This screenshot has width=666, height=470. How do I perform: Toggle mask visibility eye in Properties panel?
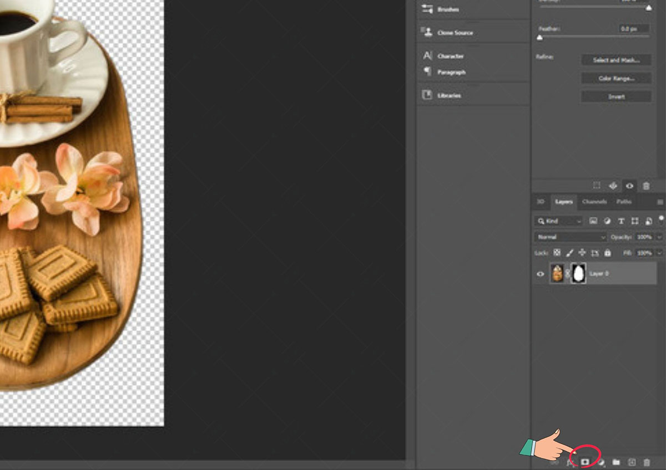pyautogui.click(x=629, y=186)
